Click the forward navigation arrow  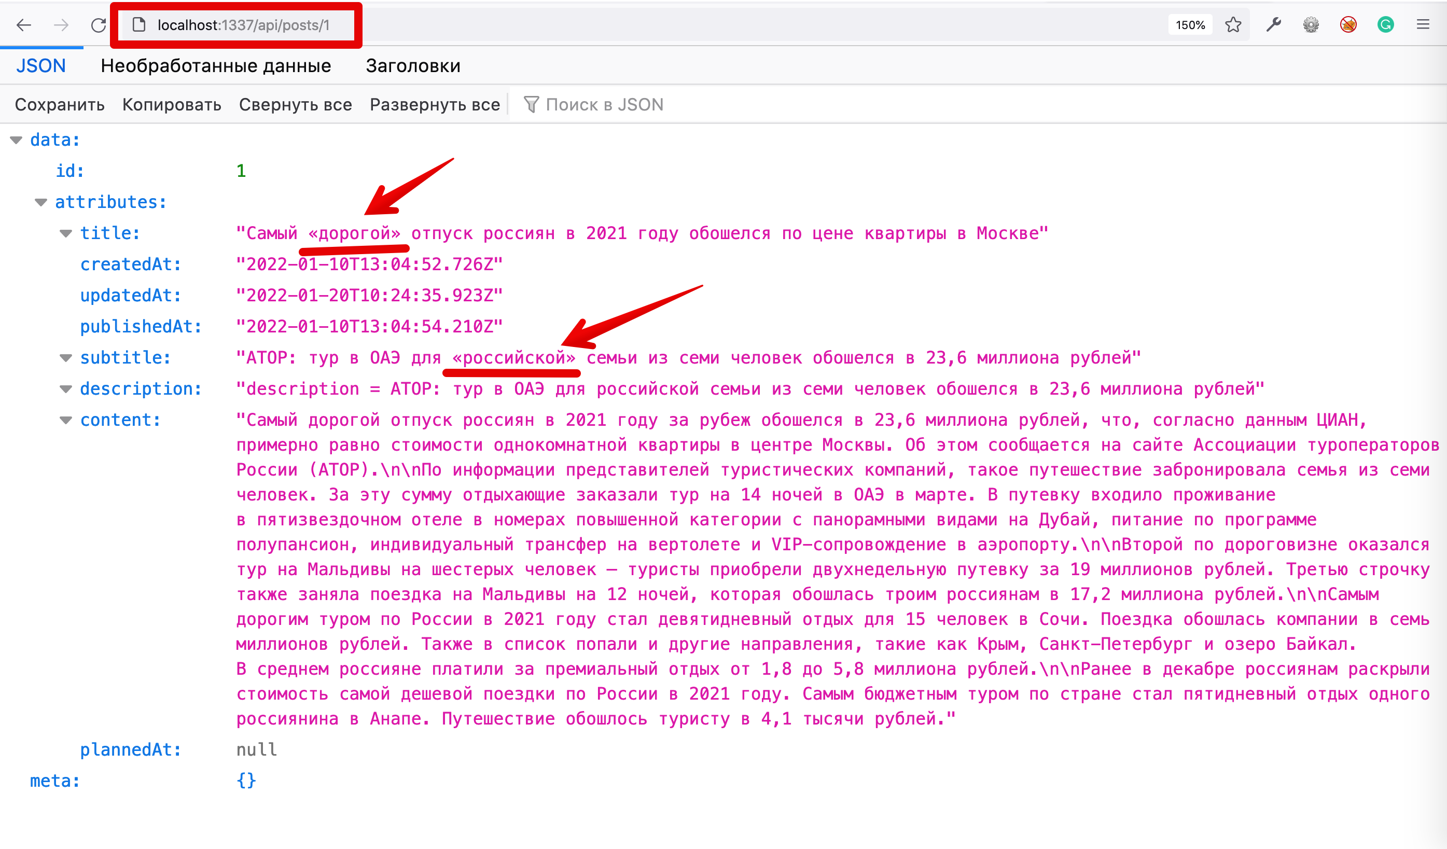pos(61,25)
